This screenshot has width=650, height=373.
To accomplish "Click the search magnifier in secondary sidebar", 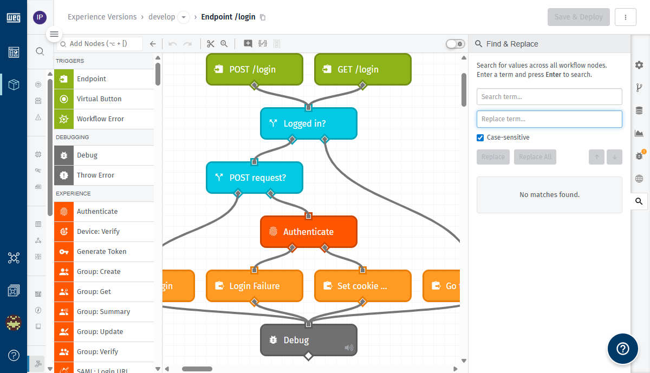I will (x=40, y=51).
